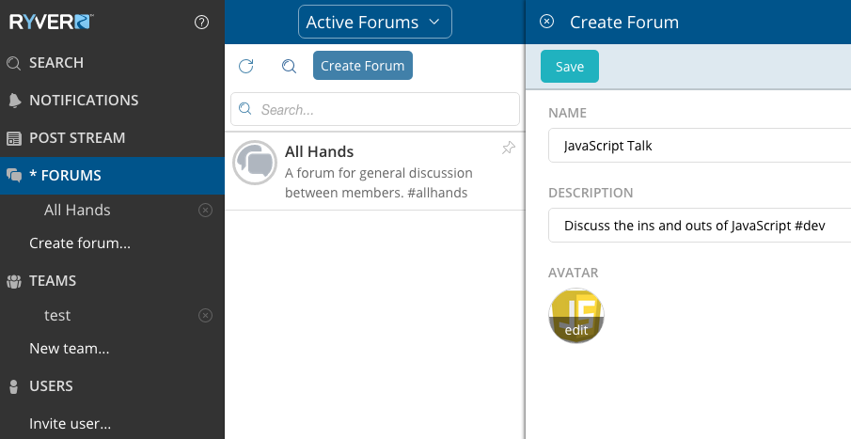Click the blue Create Forum button

pos(363,66)
